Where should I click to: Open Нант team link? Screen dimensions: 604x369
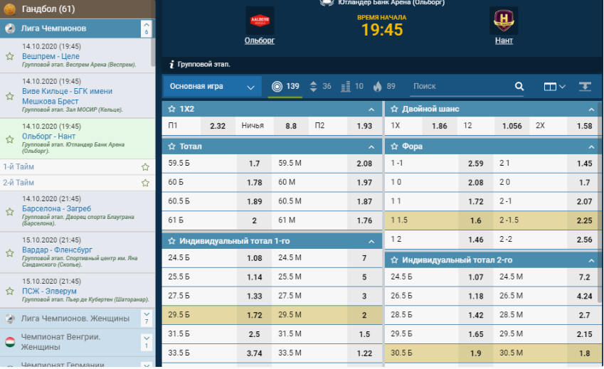(504, 41)
